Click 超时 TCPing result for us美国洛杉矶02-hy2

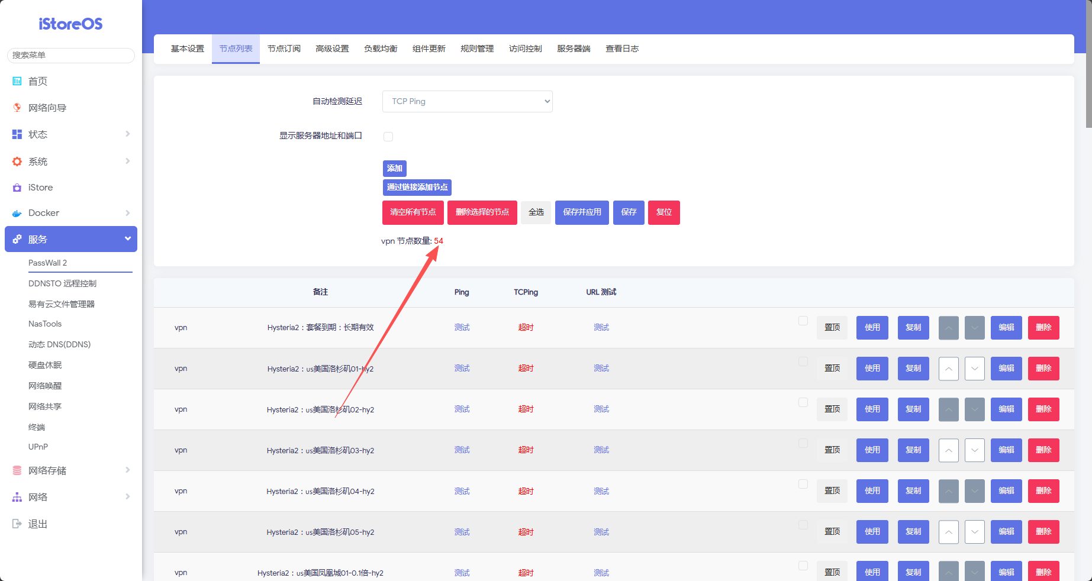[526, 409]
